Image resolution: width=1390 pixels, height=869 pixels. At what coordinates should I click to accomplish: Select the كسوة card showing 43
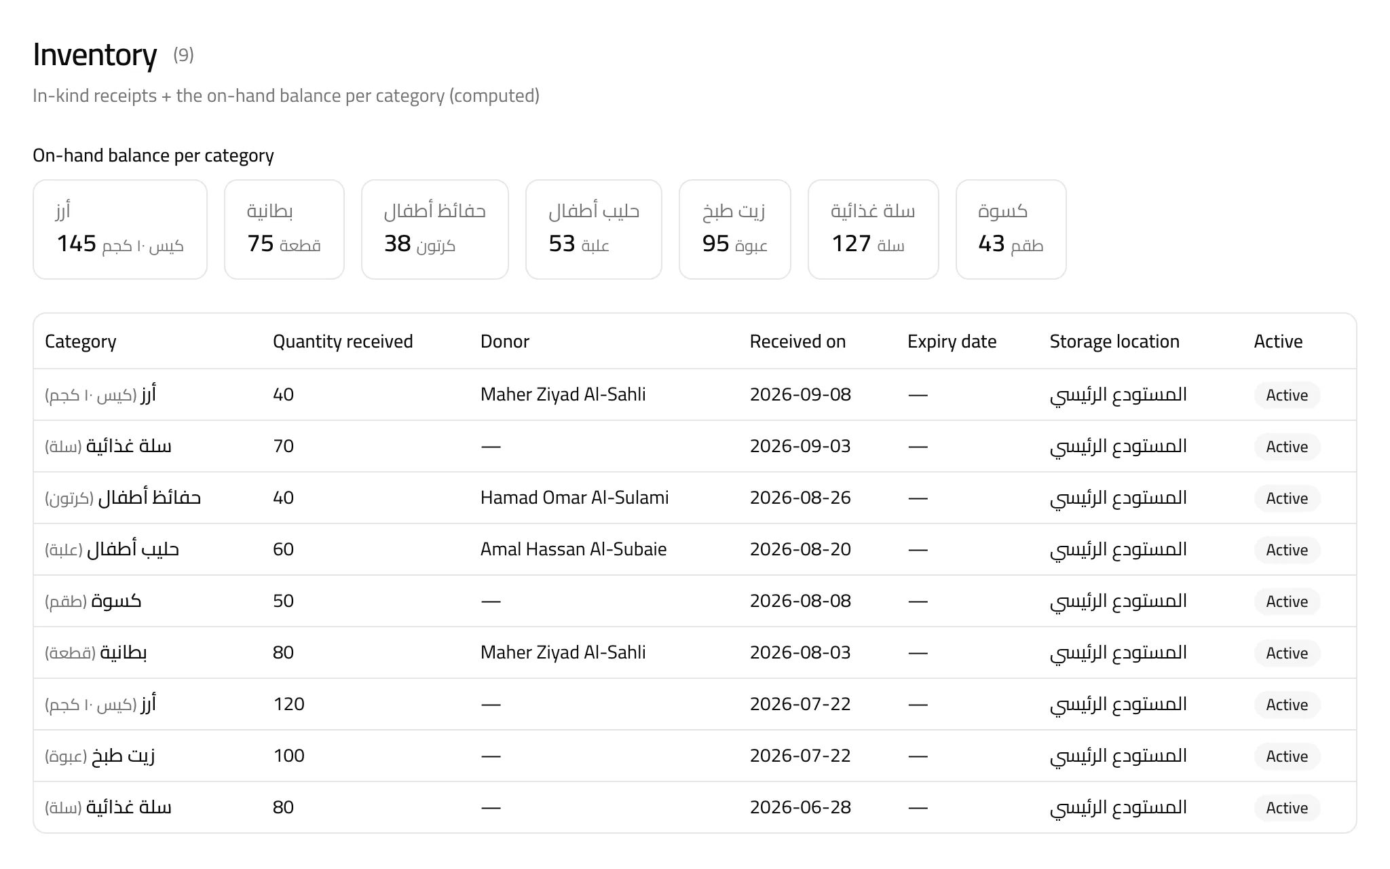[x=1011, y=229]
